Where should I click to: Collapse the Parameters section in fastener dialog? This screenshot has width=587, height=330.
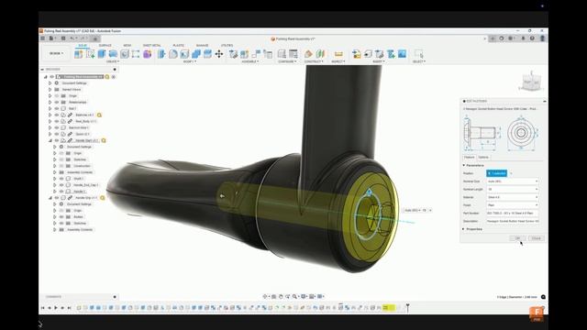click(464, 165)
